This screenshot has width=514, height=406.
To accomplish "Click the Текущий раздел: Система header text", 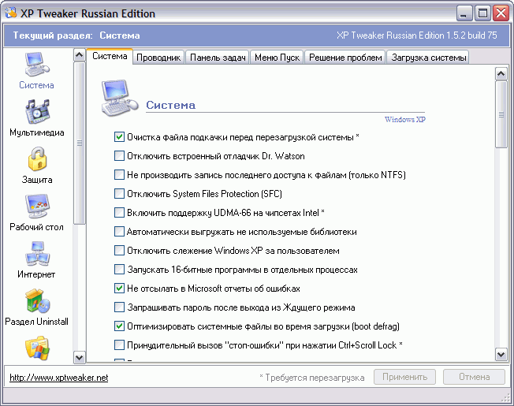I will pyautogui.click(x=76, y=35).
